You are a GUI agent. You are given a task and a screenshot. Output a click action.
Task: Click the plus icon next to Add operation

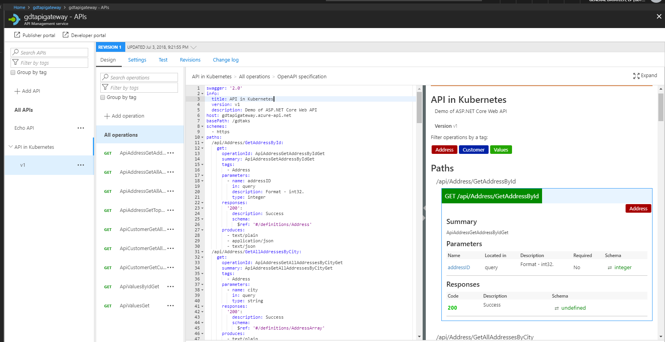(107, 116)
